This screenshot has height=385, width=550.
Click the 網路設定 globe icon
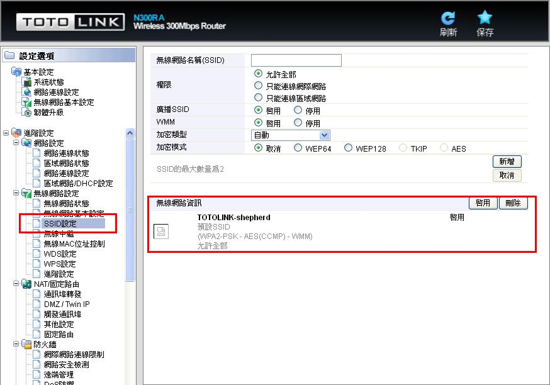pyautogui.click(x=26, y=143)
